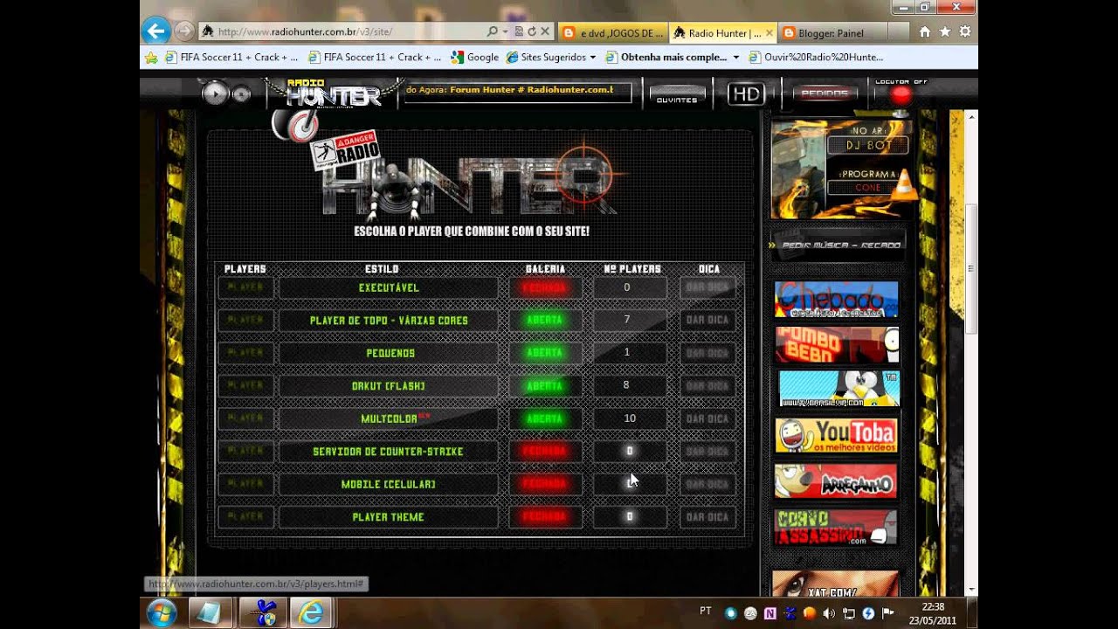Viewport: 1118px width, 629px height.
Task: Stop loading with the X icon in address bar
Action: [x=545, y=31]
